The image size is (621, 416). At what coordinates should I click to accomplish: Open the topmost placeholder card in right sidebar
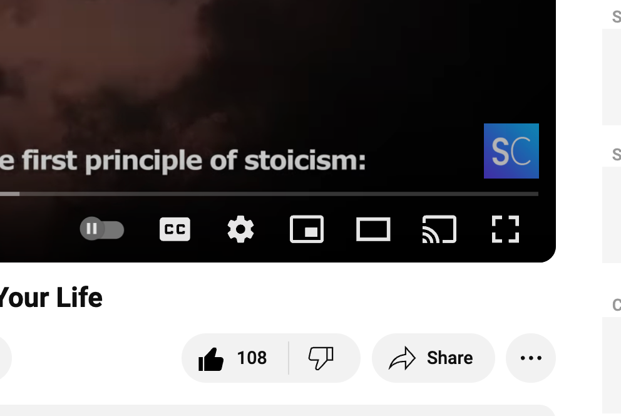[x=612, y=77]
